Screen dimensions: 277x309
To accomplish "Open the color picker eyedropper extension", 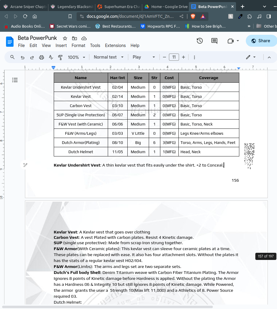I will (x=240, y=16).
